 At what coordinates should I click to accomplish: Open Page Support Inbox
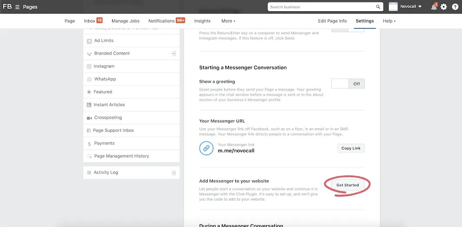point(132,130)
